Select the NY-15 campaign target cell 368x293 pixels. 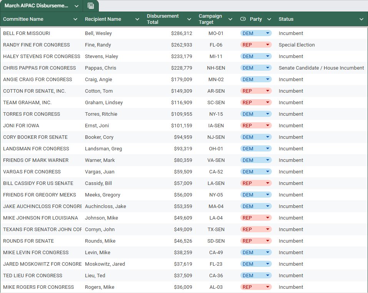click(216, 114)
